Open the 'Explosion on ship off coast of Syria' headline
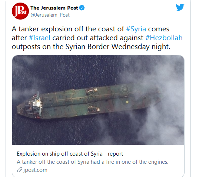Viewport: 199px width, 177px height. tap(70, 154)
